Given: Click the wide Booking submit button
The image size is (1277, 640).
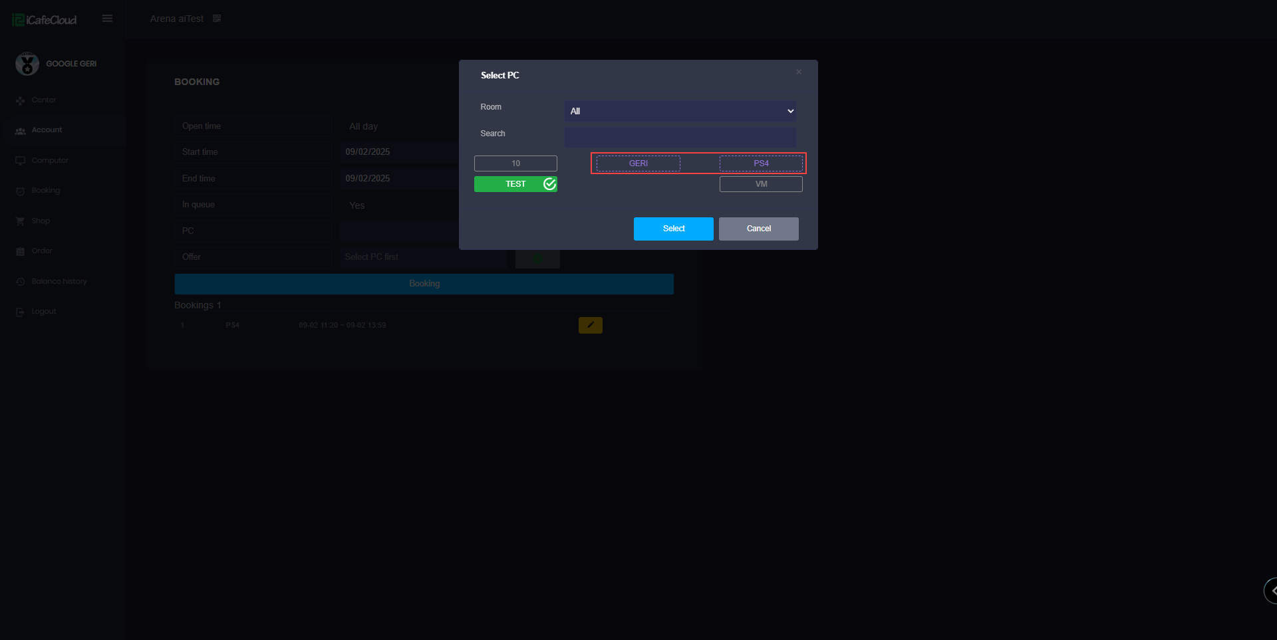Looking at the screenshot, I should point(424,284).
